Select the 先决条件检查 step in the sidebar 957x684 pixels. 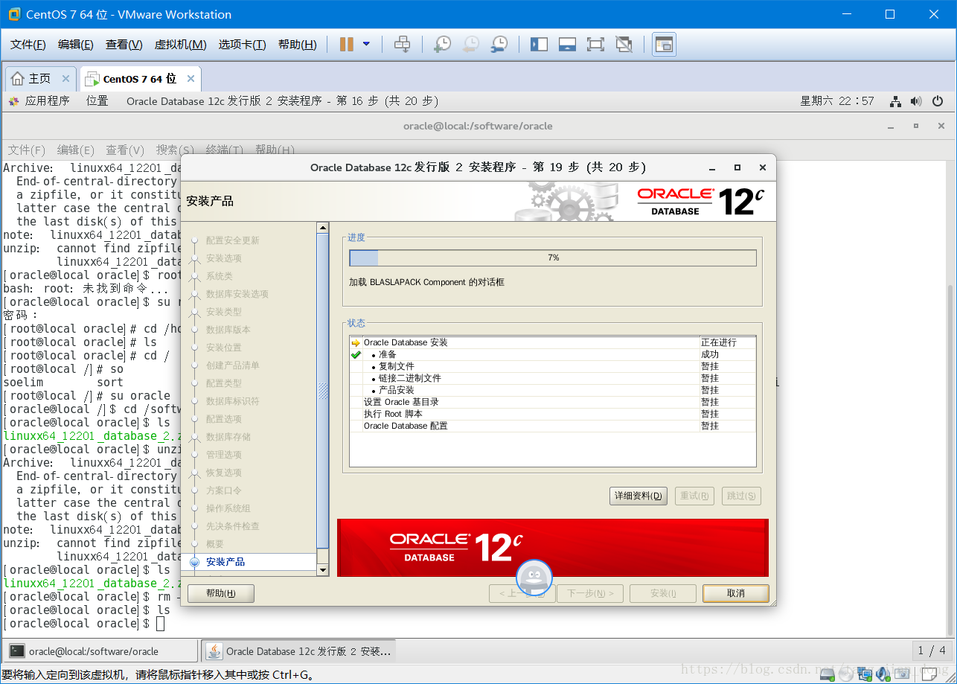click(x=232, y=526)
